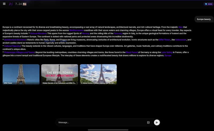The image size is (214, 131).
Task: Open the hamburger menu
Action: coord(4,4)
